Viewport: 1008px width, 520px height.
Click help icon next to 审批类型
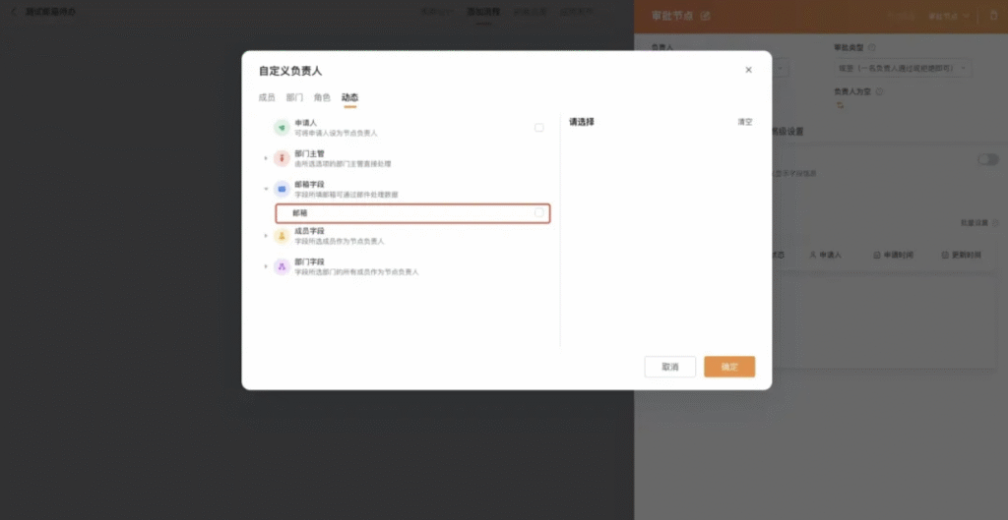coord(872,47)
